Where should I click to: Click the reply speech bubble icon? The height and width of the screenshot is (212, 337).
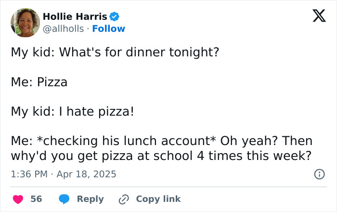(x=64, y=199)
